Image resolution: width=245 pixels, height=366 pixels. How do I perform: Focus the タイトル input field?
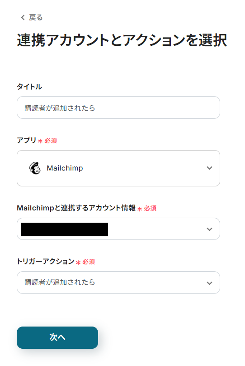tap(118, 107)
